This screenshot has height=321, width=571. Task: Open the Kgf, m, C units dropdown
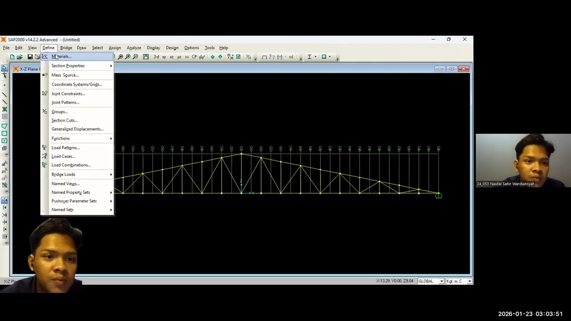[469, 281]
